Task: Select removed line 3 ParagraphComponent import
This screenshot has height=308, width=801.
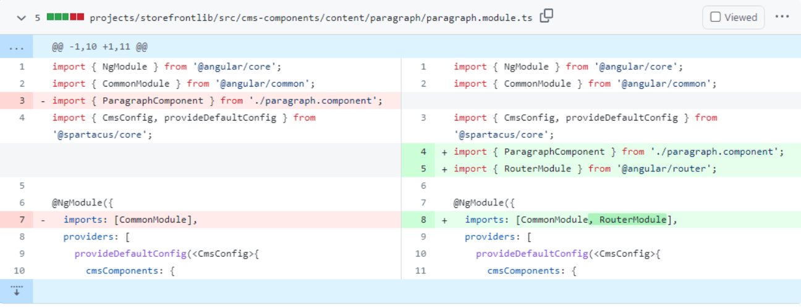Action: 218,101
